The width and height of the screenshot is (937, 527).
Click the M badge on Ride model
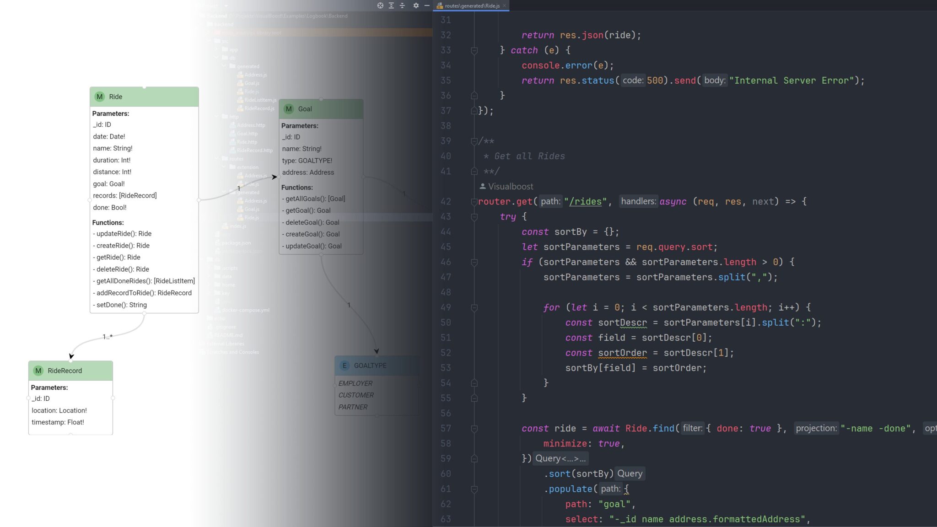click(99, 97)
